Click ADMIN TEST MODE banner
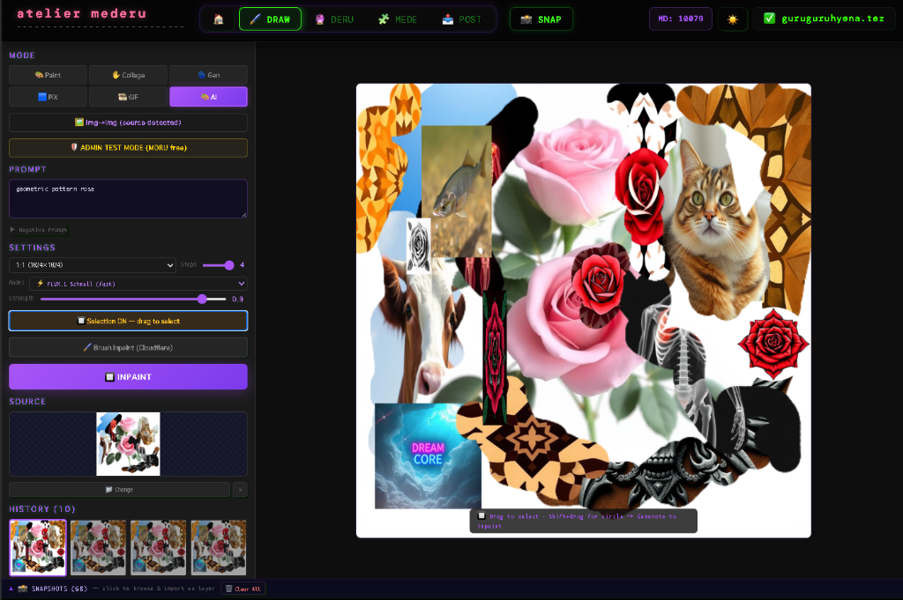The height and width of the screenshot is (600, 903). [129, 148]
